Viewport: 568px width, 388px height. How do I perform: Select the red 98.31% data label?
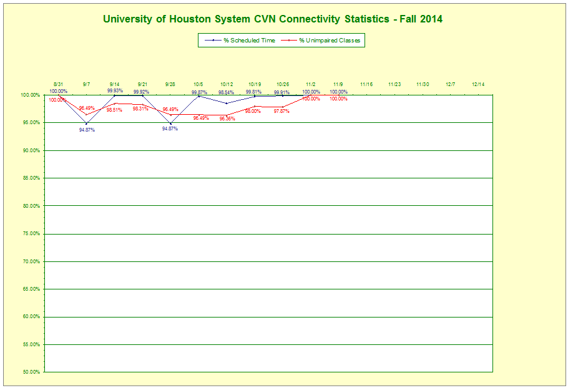click(x=140, y=109)
